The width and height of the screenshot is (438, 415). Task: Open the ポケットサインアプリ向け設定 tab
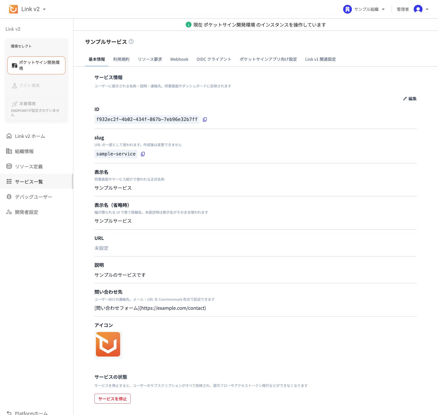[x=268, y=59]
